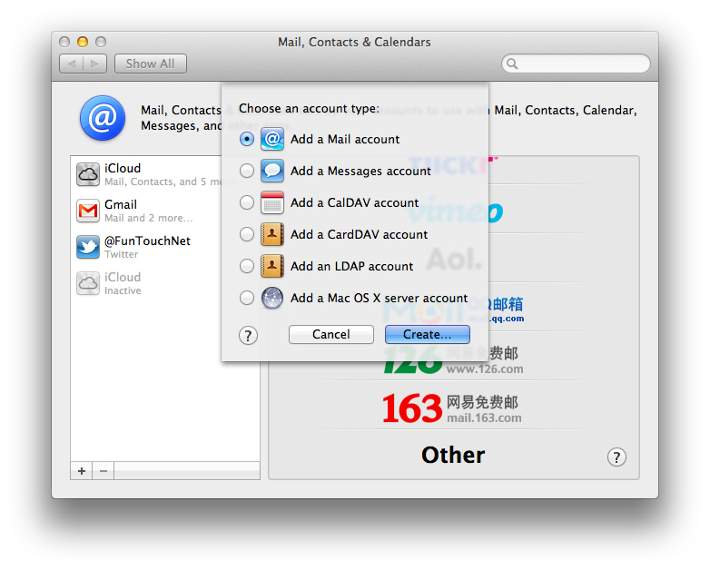The width and height of the screenshot is (710, 570).
Task: Open help at the bottom right of pane
Action: pos(616,457)
